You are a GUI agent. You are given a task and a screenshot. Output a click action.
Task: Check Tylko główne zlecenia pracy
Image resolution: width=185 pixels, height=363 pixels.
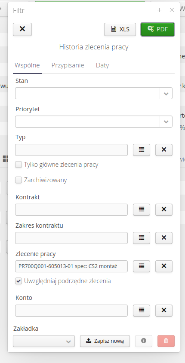18,165
